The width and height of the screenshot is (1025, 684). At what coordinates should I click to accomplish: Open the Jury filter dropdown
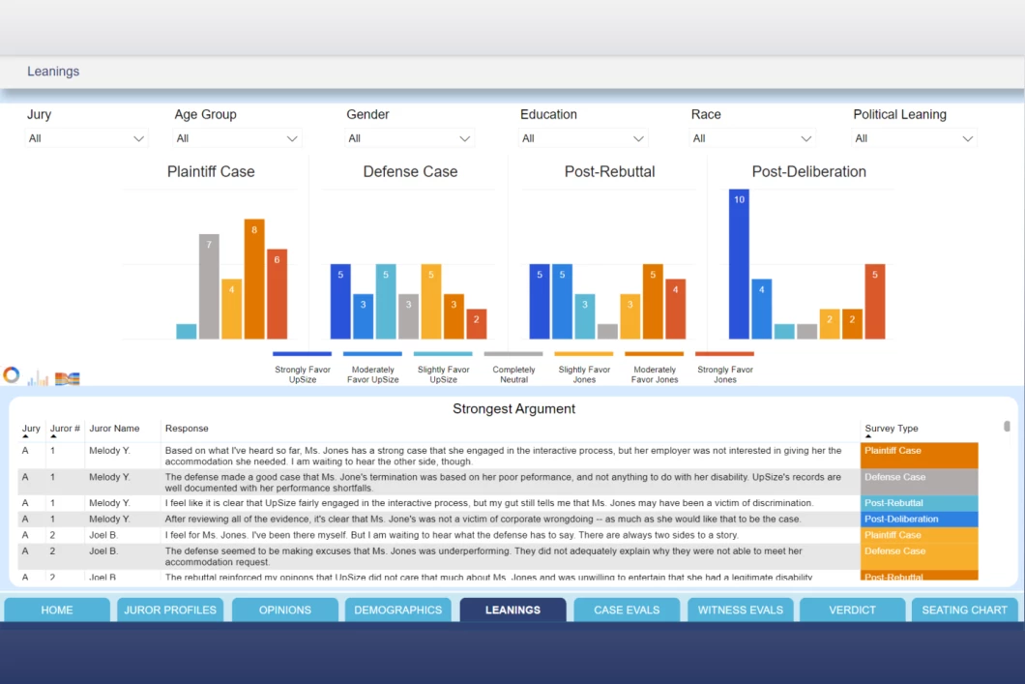(86, 138)
